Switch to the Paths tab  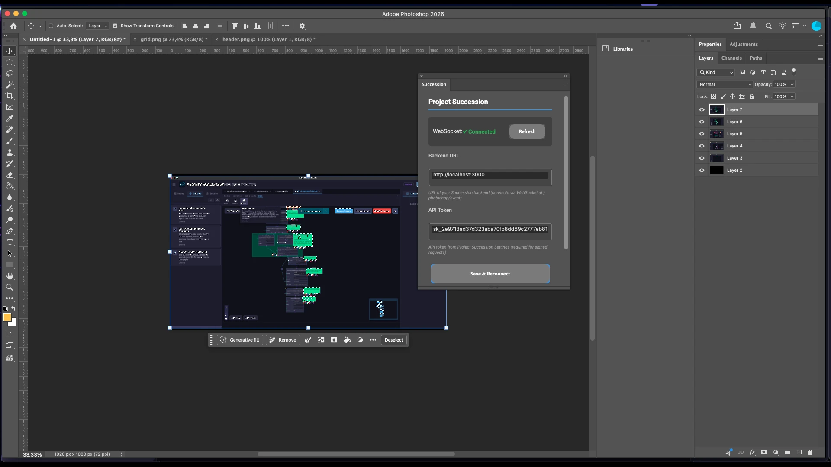756,58
